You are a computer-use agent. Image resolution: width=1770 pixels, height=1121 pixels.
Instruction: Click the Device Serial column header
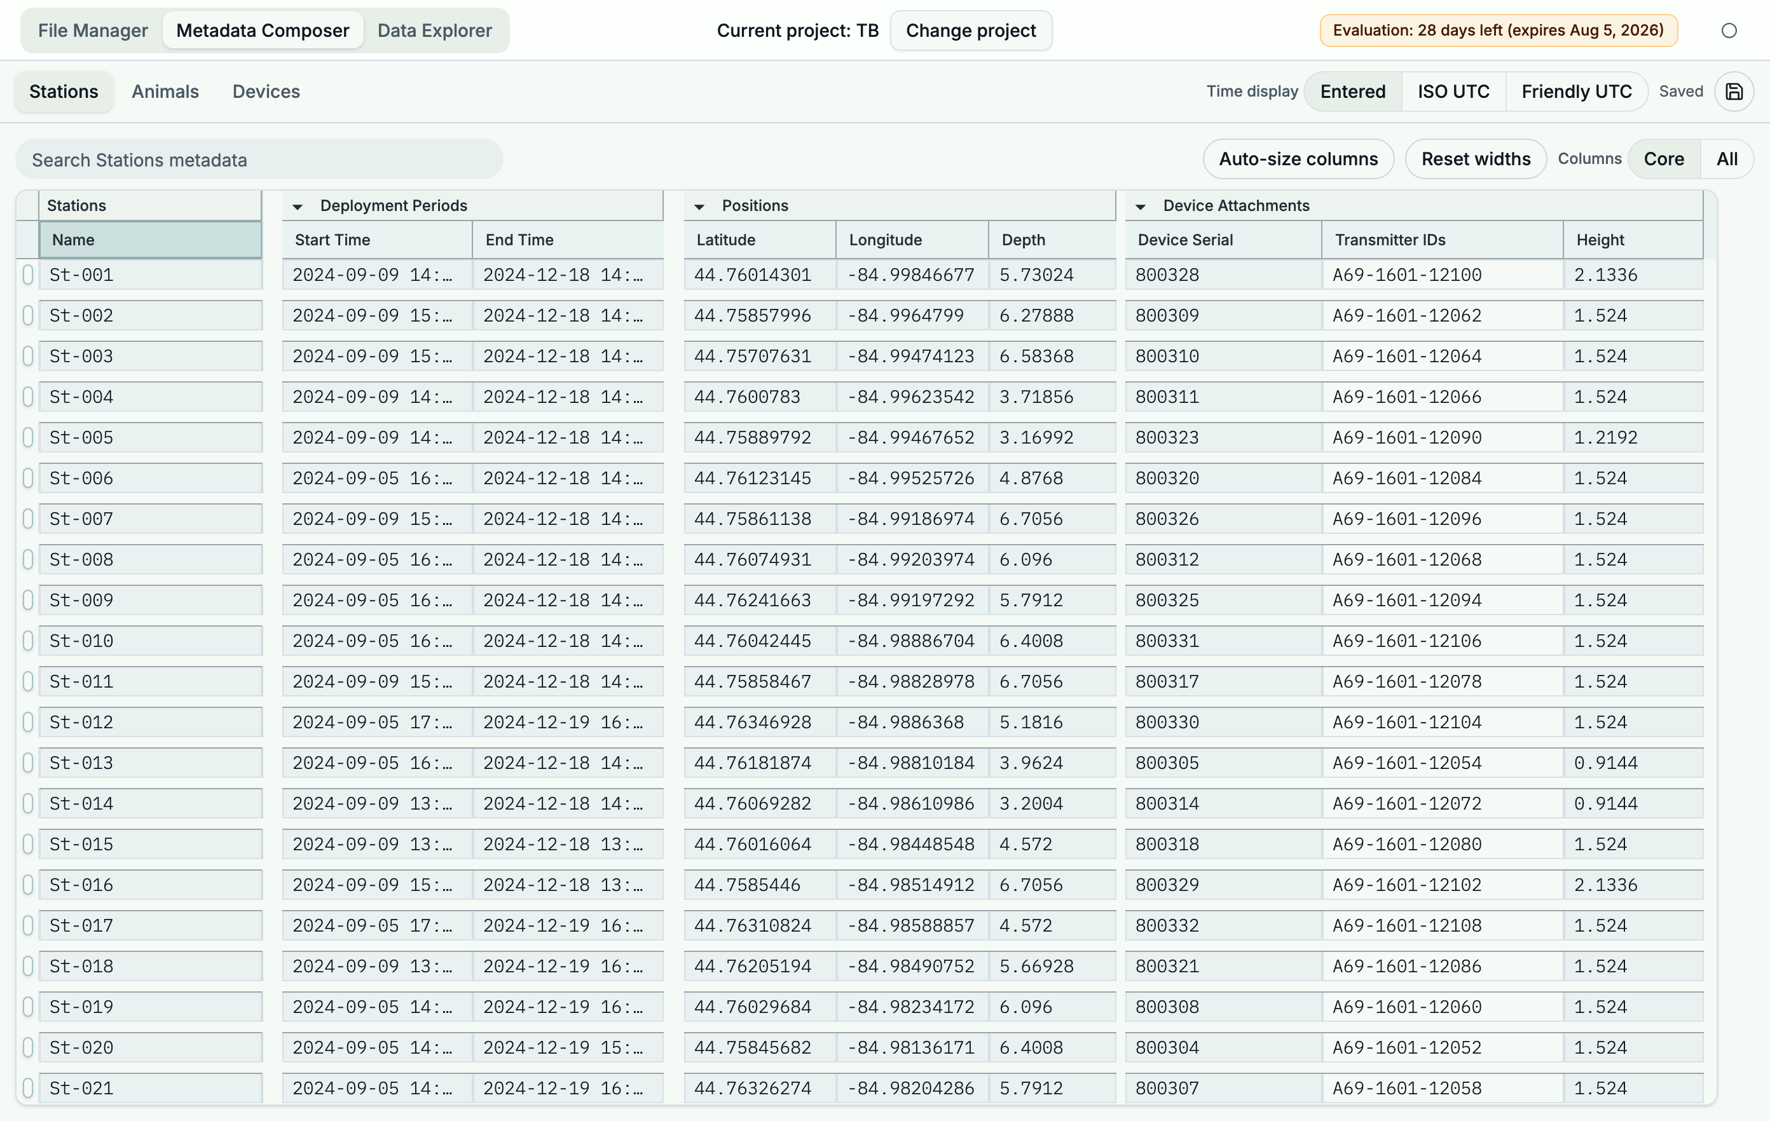(1223, 240)
